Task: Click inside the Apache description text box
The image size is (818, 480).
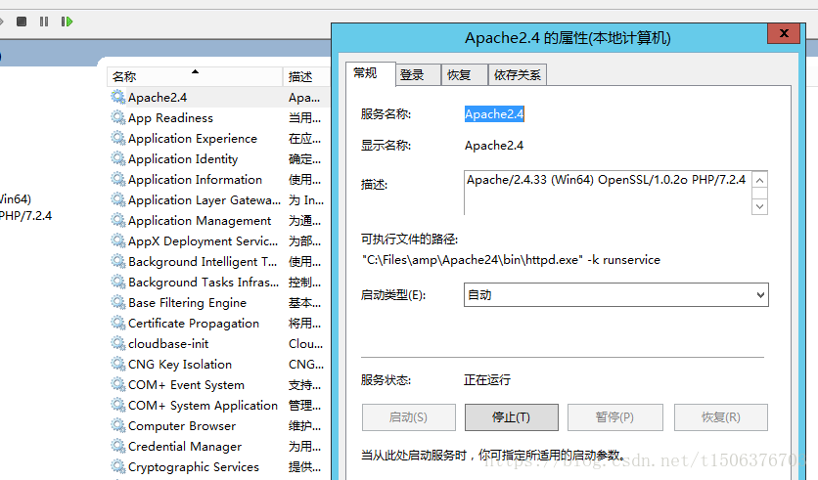Action: [x=608, y=193]
